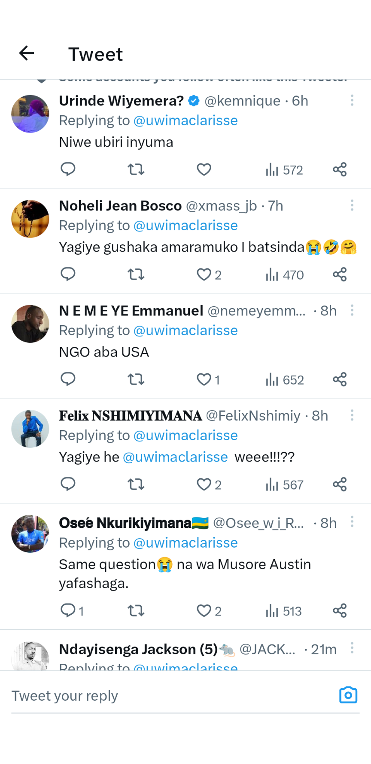Open more options on Noheli Jean Bosco's tweet
Image resolution: width=371 pixels, height=764 pixels.
coord(352,205)
